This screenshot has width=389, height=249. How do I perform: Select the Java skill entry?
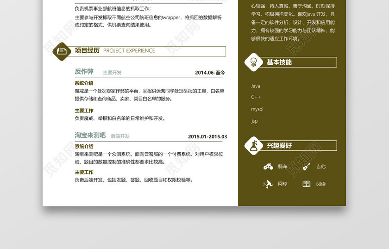[256, 86]
